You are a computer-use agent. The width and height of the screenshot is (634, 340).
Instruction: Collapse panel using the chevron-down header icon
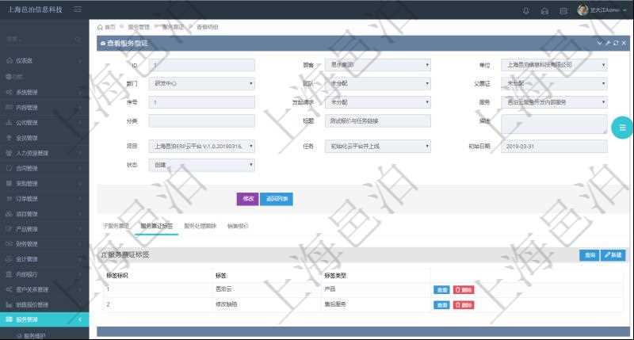pos(599,43)
